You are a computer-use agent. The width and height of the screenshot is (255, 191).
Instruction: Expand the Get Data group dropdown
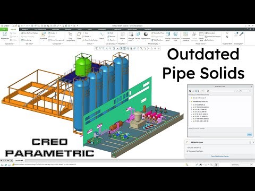(30, 44)
